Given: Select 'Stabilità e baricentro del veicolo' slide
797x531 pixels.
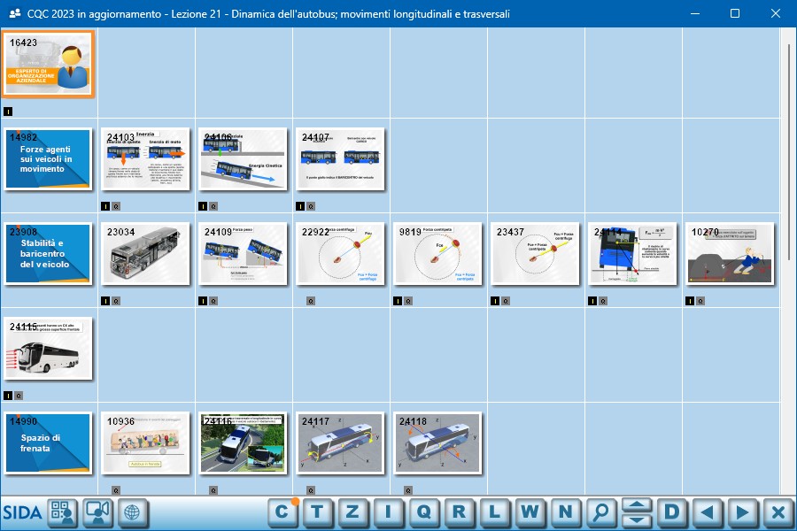Looking at the screenshot, I should (49, 253).
